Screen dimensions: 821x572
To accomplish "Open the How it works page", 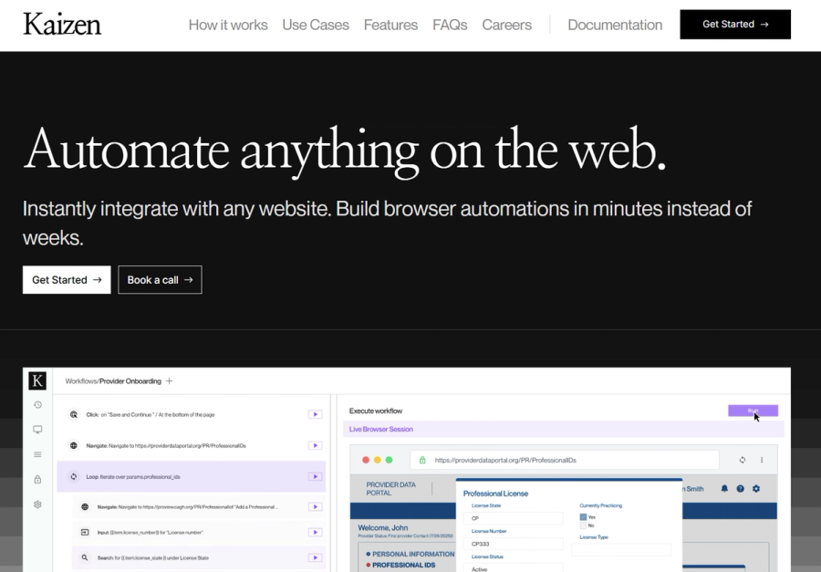I will point(228,25).
